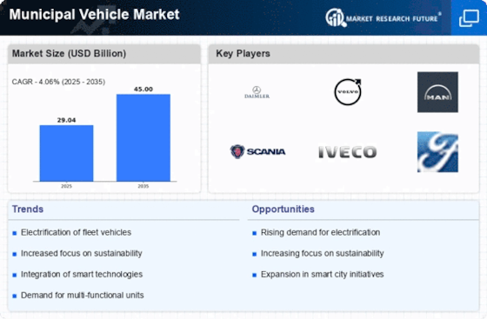Image resolution: width=487 pixels, height=319 pixels.
Task: Click Integration of smart technologies item
Action: coord(82,275)
